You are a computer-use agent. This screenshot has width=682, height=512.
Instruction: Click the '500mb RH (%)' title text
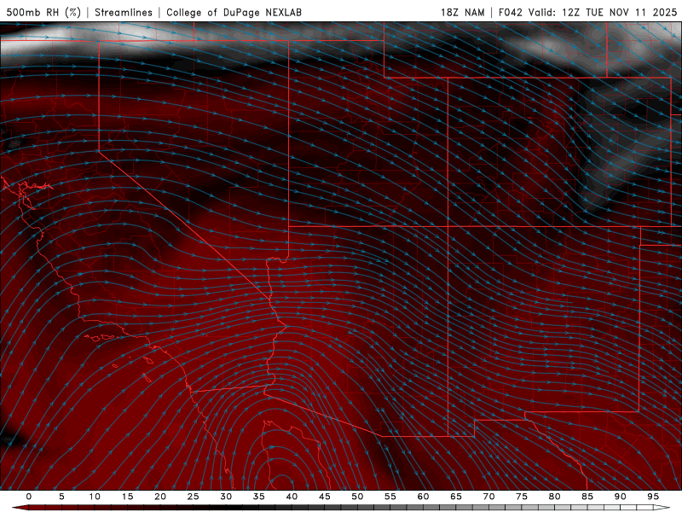click(43, 12)
